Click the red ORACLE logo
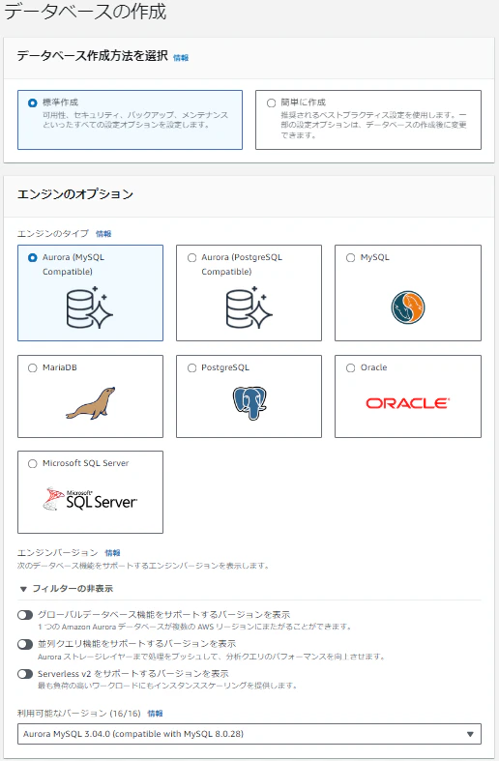Screen dimensions: 499x761 (408, 403)
